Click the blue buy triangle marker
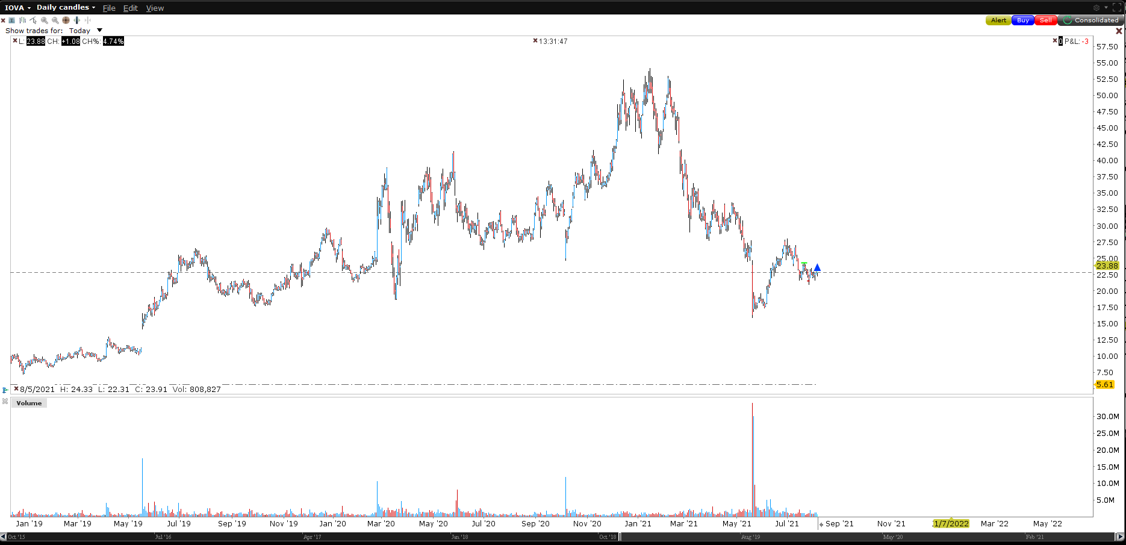The height and width of the screenshot is (545, 1126). pos(817,267)
